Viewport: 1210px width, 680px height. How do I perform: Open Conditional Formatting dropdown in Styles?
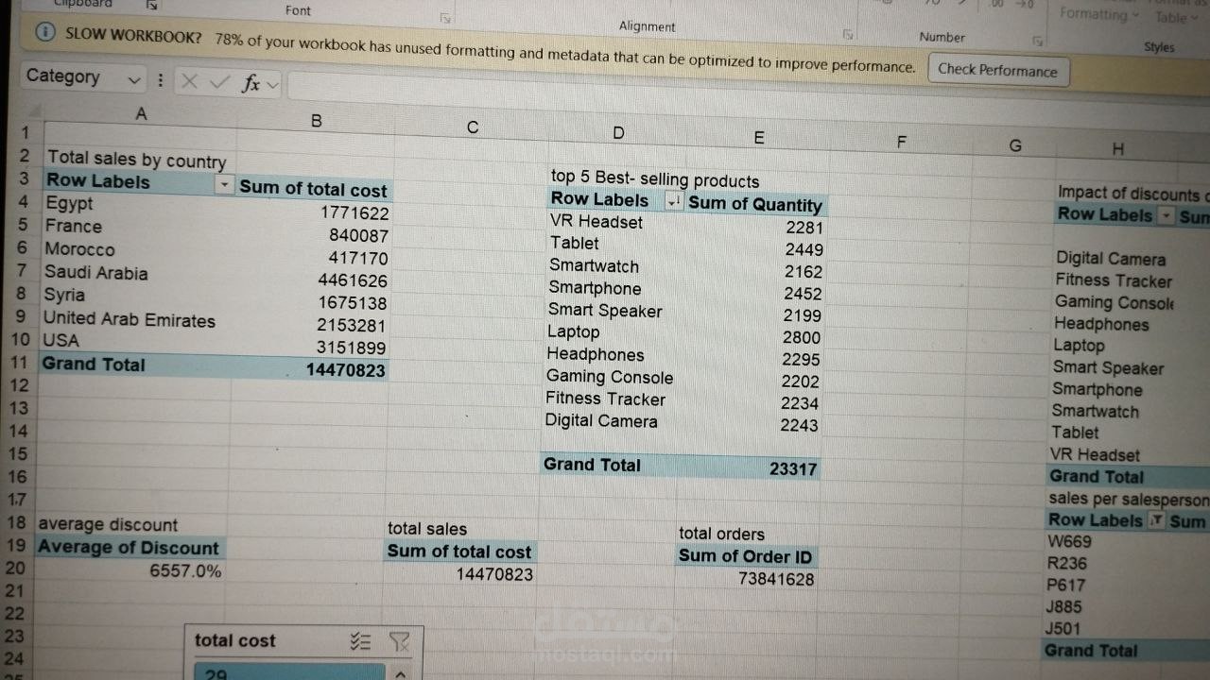tap(1099, 14)
